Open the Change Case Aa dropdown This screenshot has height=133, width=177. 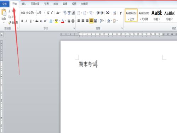coord(58,13)
